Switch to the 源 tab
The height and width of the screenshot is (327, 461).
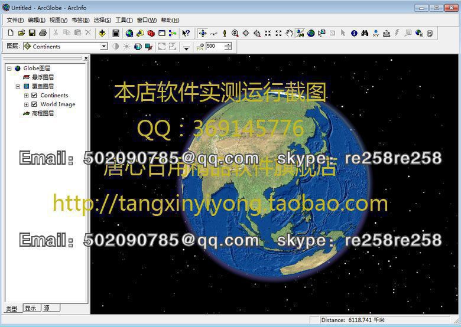[x=47, y=308]
